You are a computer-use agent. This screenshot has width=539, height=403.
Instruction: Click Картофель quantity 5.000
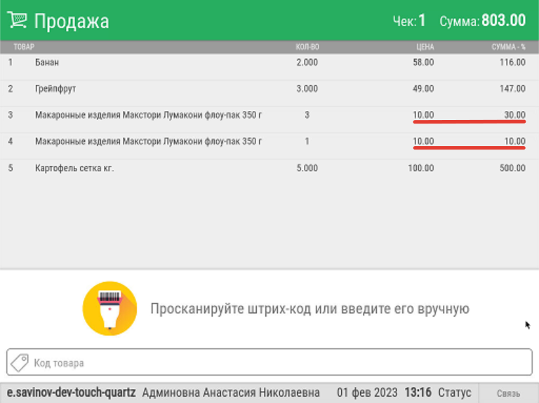[x=307, y=168]
